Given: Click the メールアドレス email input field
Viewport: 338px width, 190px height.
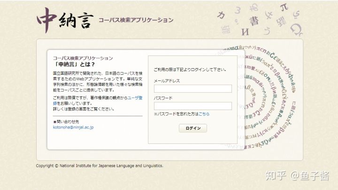Looking at the screenshot, I should (193, 88).
